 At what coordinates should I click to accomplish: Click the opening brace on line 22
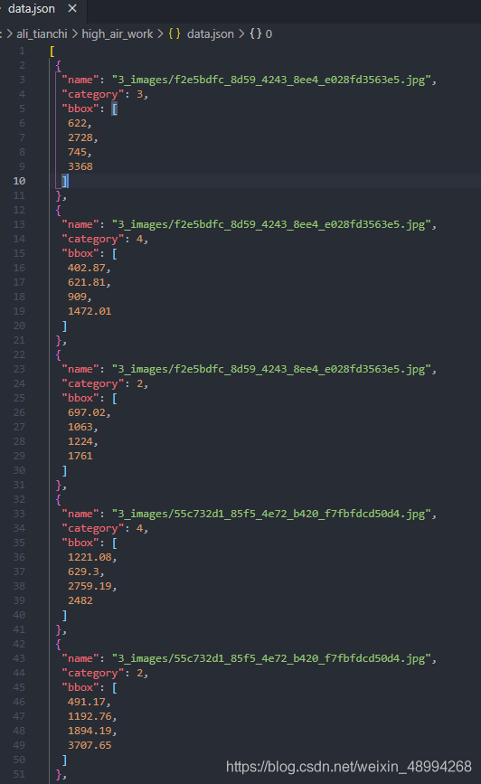click(59, 354)
